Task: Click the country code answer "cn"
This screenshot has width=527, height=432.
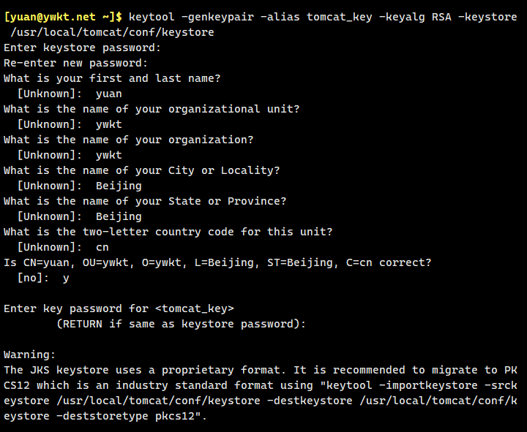Action: coord(102,247)
